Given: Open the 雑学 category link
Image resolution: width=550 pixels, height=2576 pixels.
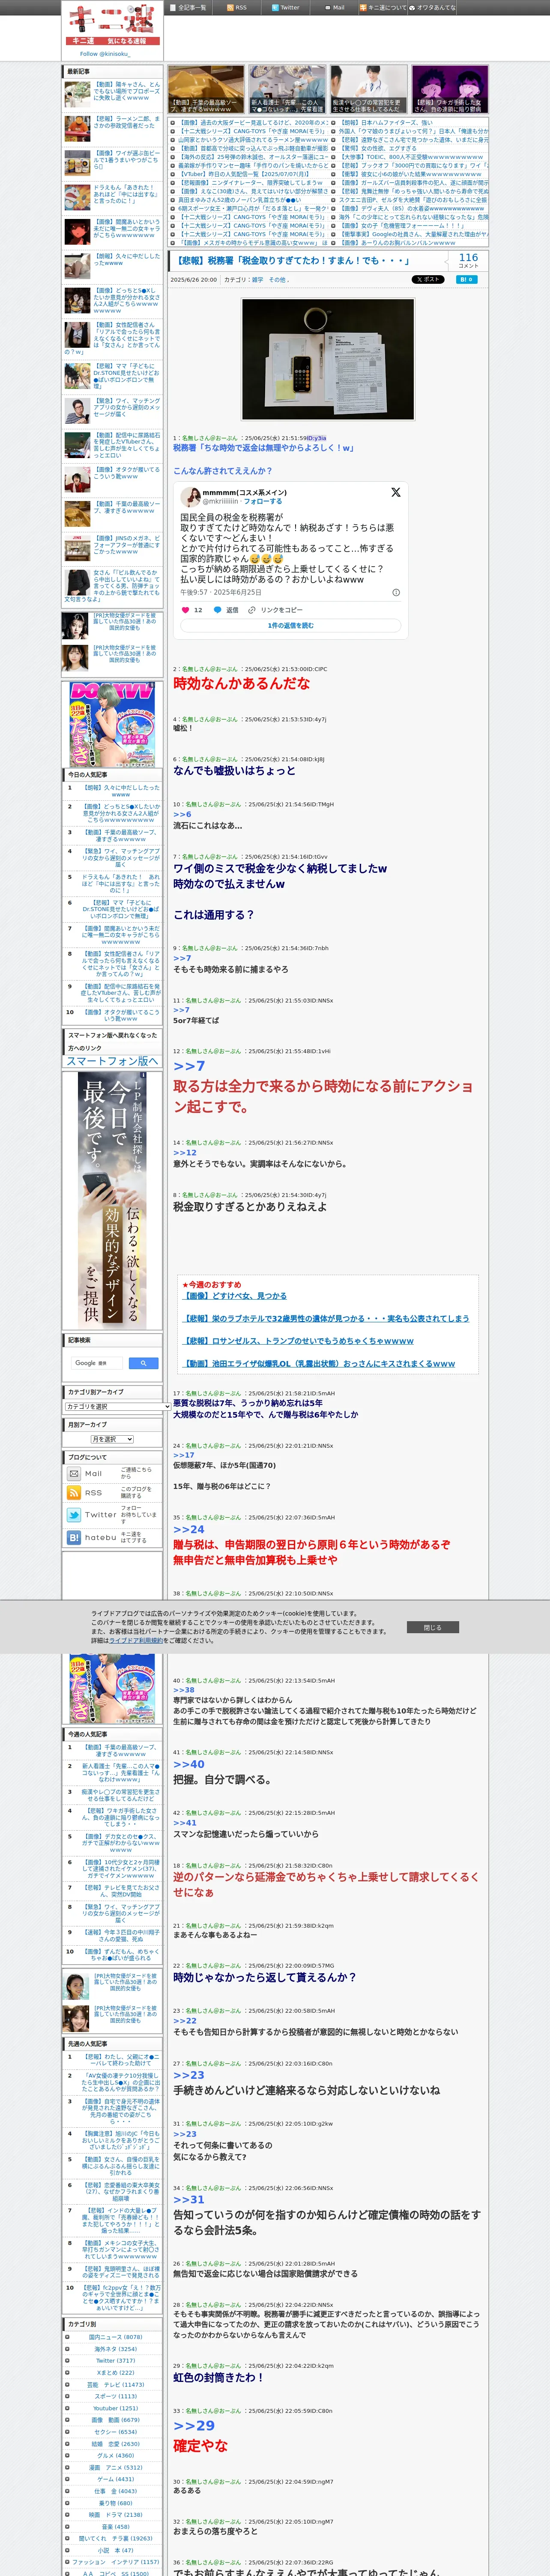Looking at the screenshot, I should pyautogui.click(x=257, y=280).
